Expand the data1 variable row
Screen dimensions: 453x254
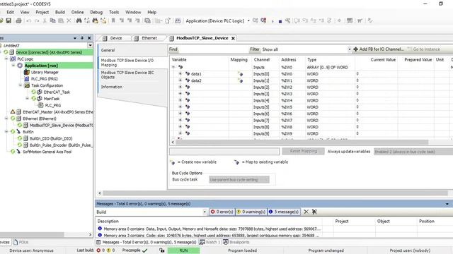point(180,73)
